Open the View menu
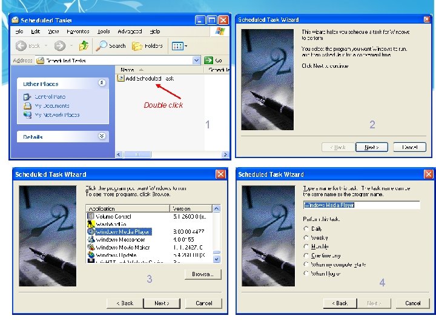This screenshot has width=436, height=327. [53, 31]
